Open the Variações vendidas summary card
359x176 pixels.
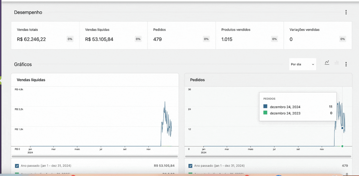coord(317,35)
